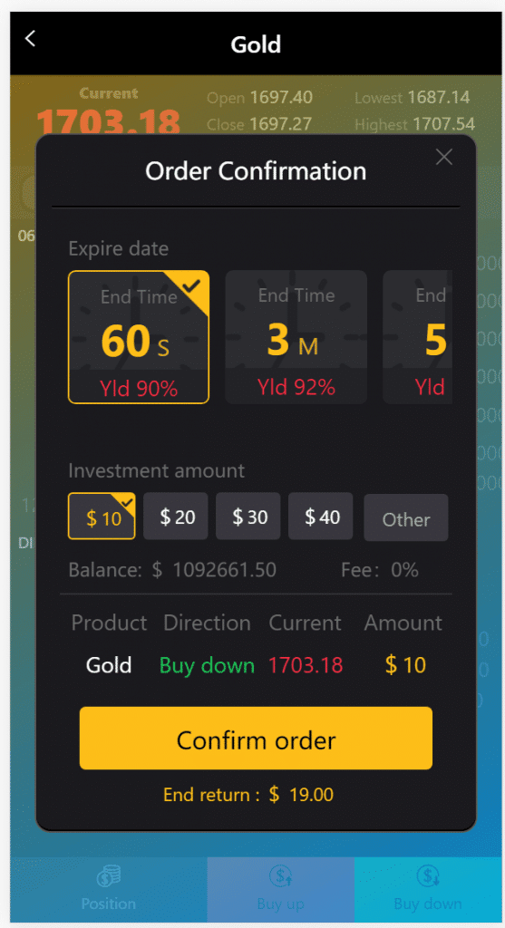Click the Gold page title
Image resolution: width=505 pixels, height=928 pixels.
pos(256,44)
